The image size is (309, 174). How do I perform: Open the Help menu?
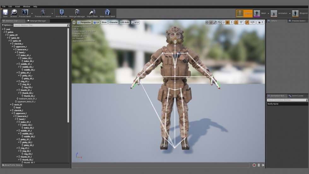(x=35, y=7)
